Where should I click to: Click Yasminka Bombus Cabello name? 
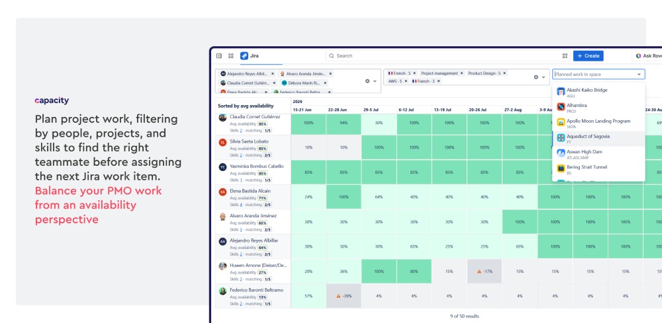[x=257, y=166]
